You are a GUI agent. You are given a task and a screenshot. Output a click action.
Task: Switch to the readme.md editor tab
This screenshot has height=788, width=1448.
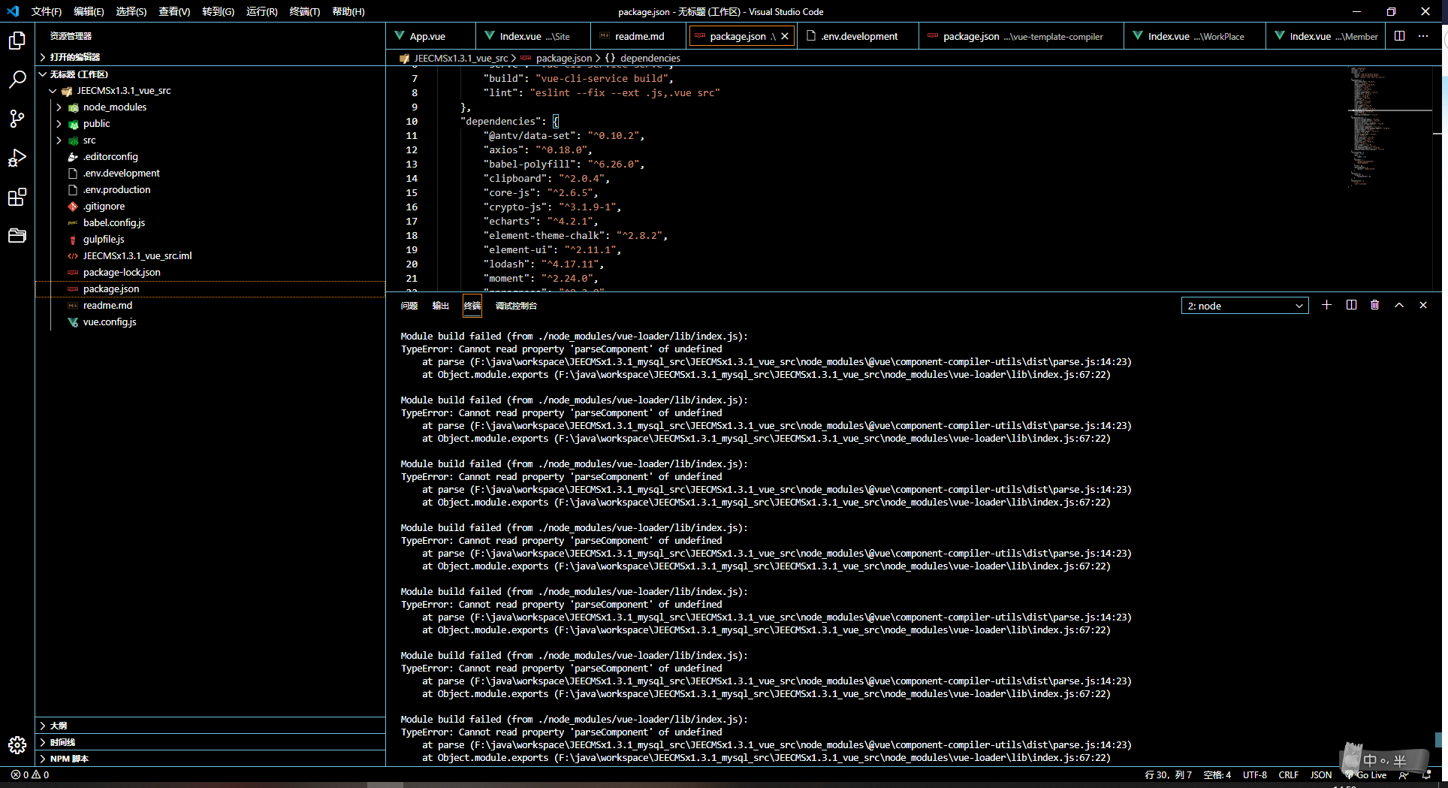(638, 36)
